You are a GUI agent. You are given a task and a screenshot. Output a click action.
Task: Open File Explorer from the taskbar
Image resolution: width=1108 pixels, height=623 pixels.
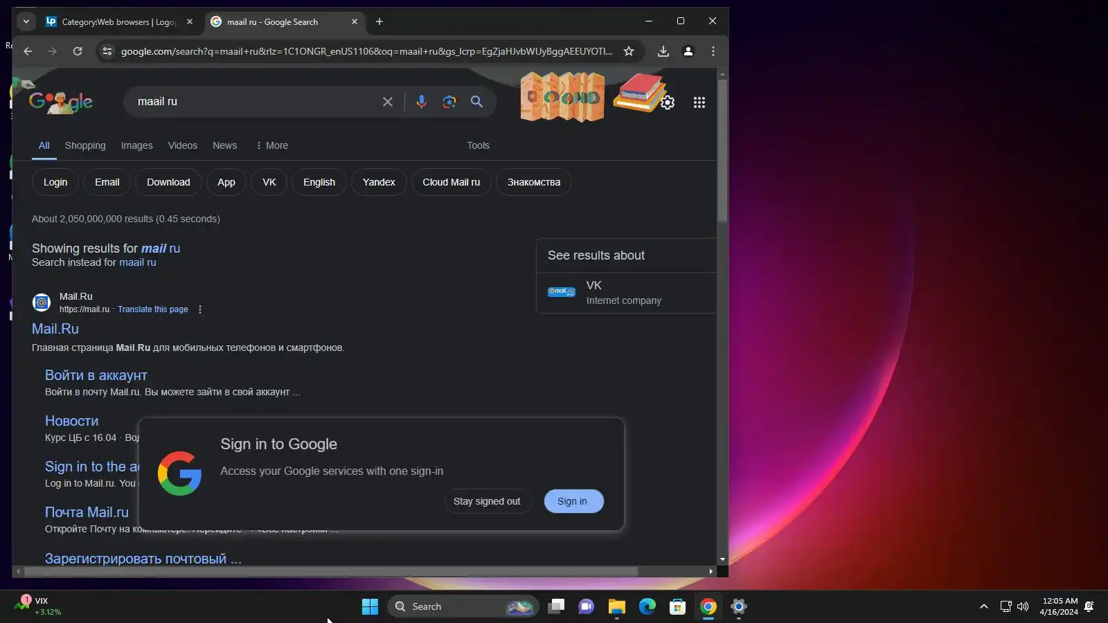tap(617, 607)
